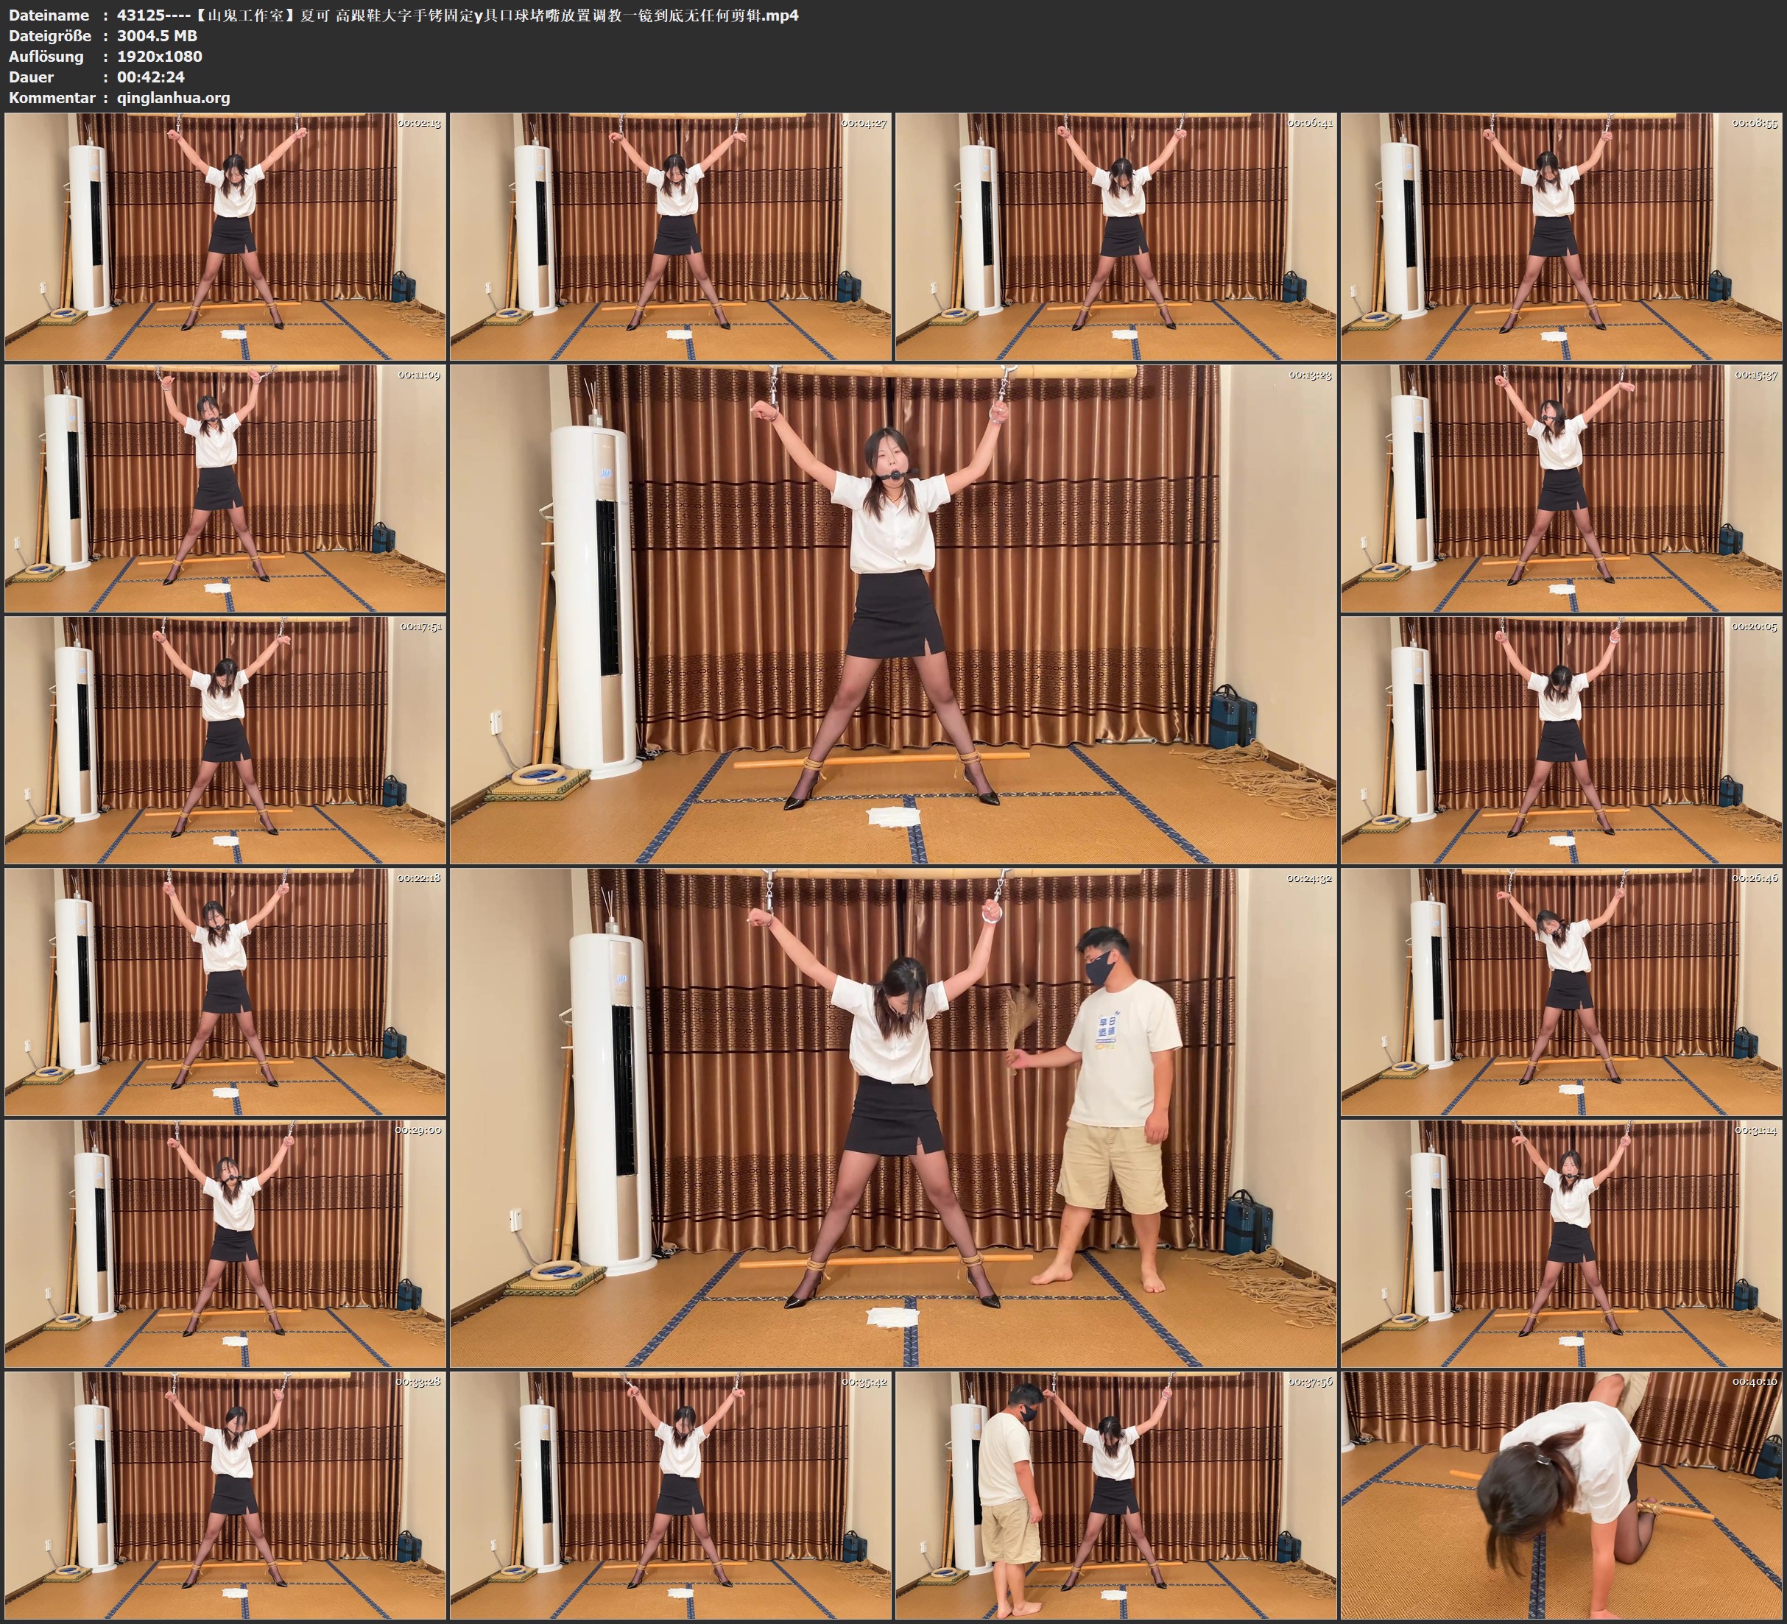Select the frame timestamped 00:37:56

click(x=1115, y=1495)
